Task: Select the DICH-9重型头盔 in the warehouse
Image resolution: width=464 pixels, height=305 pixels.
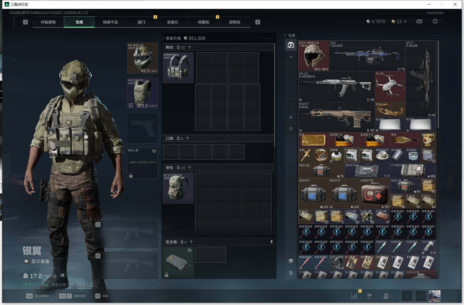Action: pos(314,56)
